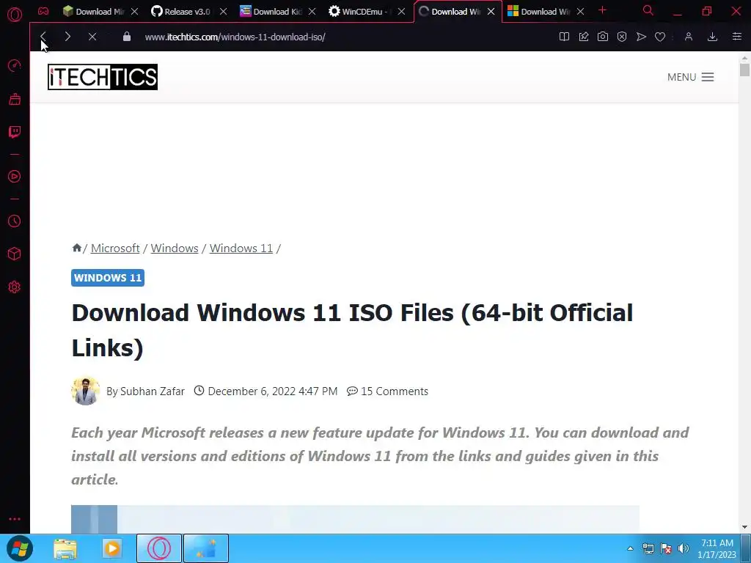Screen dimensions: 751x563
Task: Open the iTechtics logo homepage
Action: coord(103,77)
